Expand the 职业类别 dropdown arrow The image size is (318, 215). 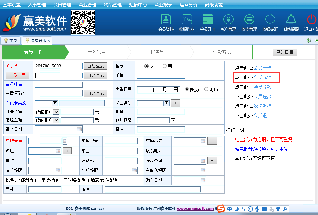(x=166, y=103)
